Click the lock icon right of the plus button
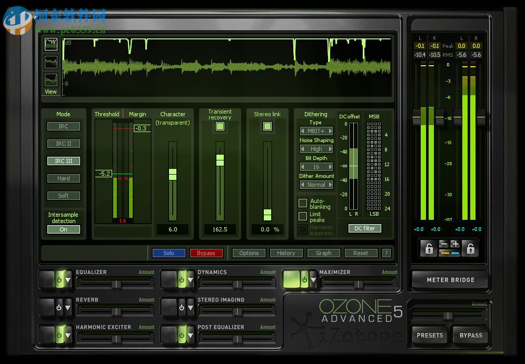 [470, 248]
